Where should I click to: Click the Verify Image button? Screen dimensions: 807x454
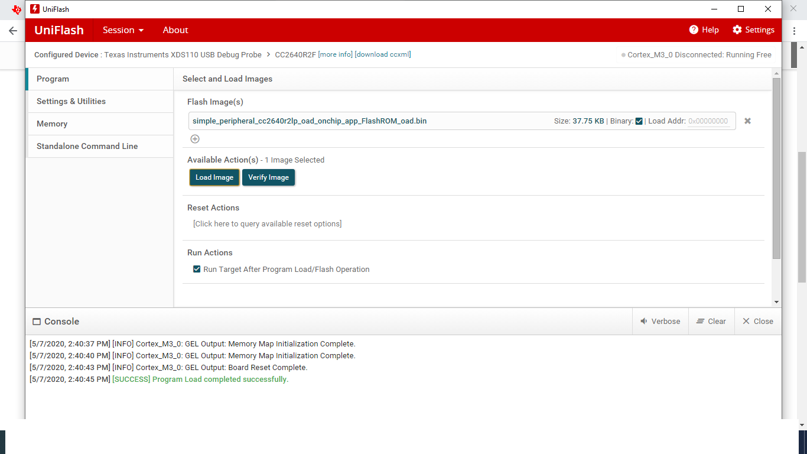(x=268, y=177)
